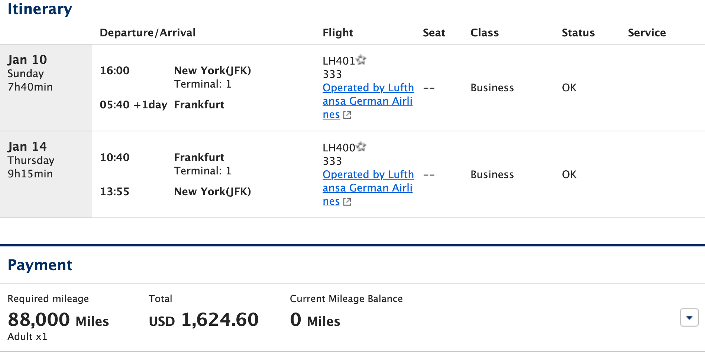
Task: Click the Status column header
Action: click(578, 33)
